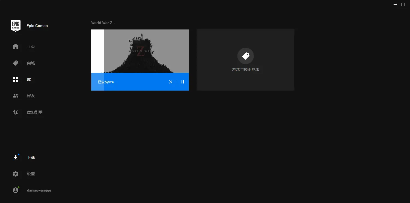Expand the breadcrumb chevron after World War Z
This screenshot has width=410, height=203.
pyautogui.click(x=114, y=23)
